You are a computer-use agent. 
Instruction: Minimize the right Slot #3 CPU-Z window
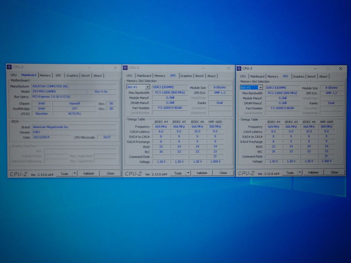315,69
